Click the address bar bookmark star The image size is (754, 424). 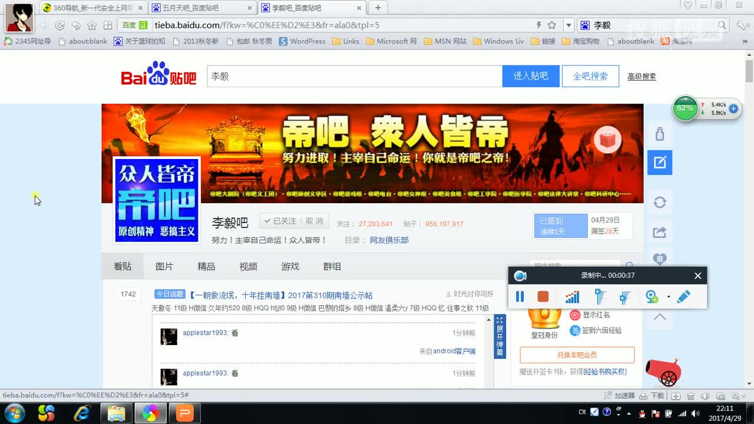coord(552,25)
